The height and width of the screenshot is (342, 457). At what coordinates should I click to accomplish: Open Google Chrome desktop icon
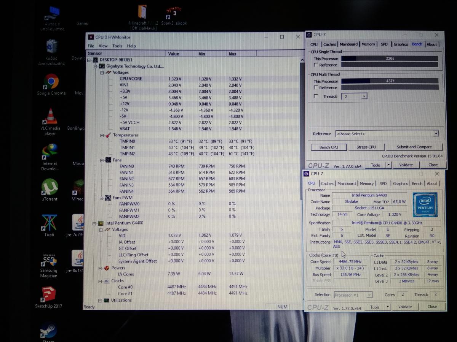coord(51,81)
